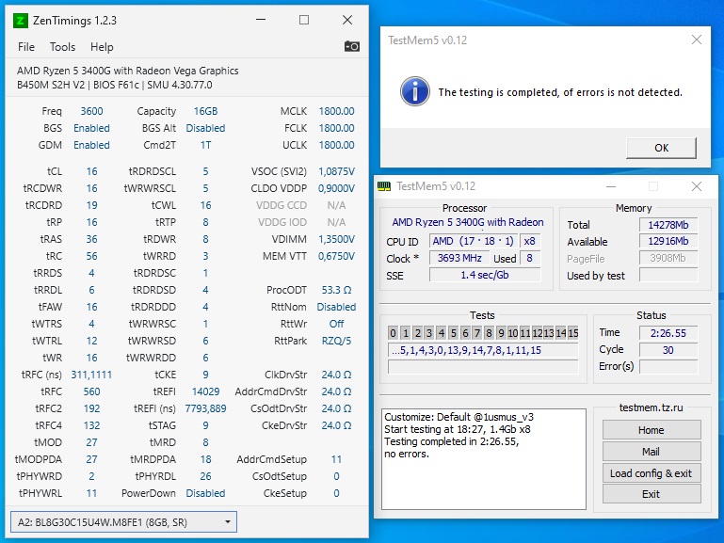Click the tRFC value 560
724x543 pixels.
[92, 391]
